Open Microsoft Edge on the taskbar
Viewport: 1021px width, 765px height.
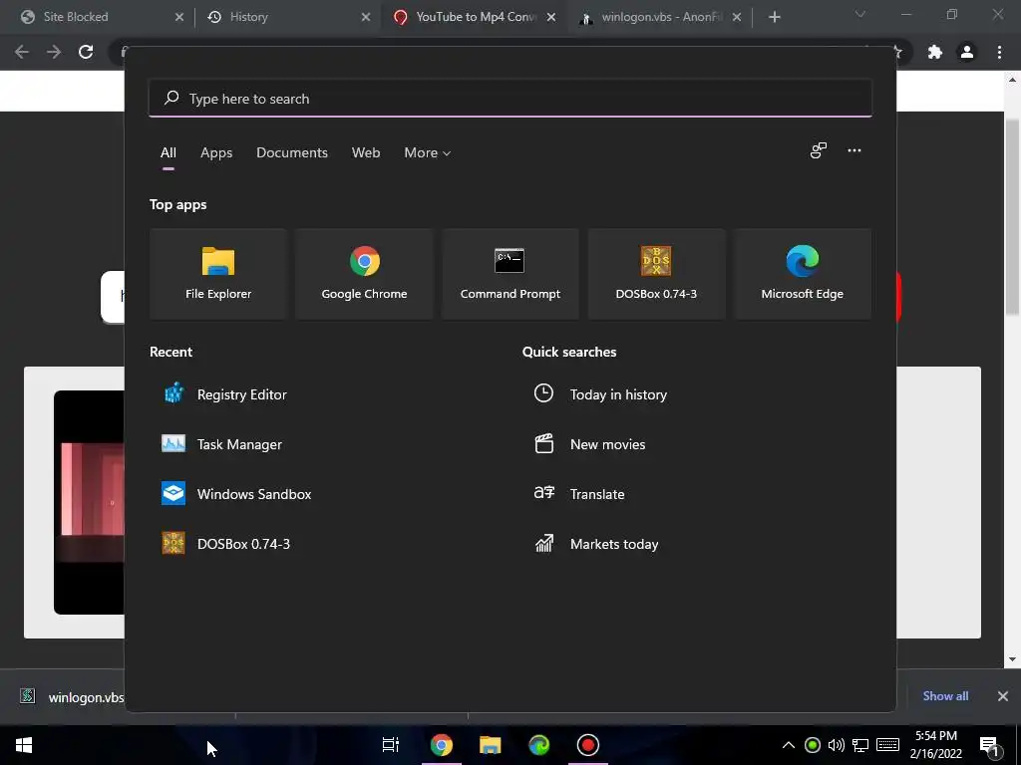coord(539,745)
